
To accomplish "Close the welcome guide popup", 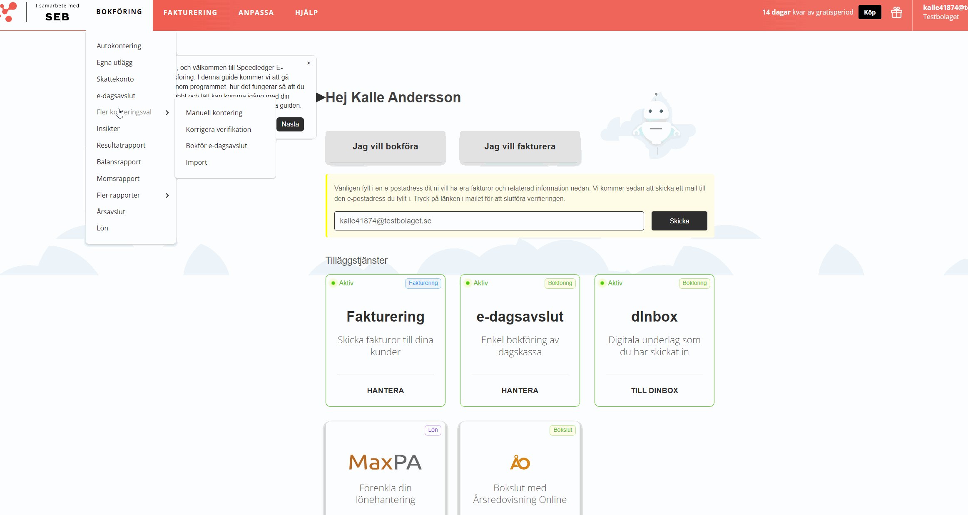I will [x=309, y=63].
